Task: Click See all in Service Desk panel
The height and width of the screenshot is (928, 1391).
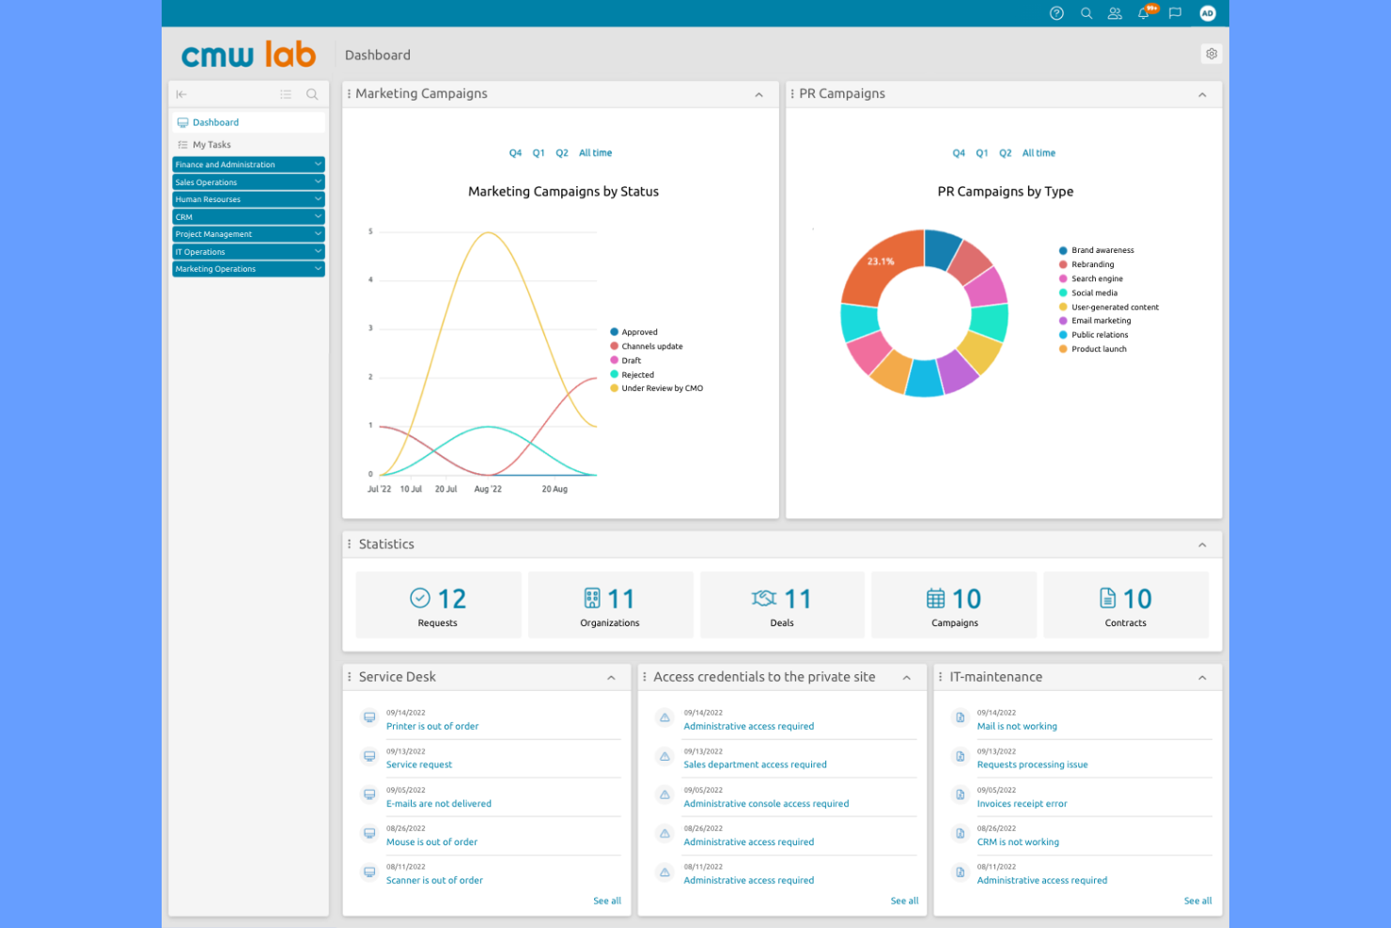Action: pyautogui.click(x=607, y=900)
